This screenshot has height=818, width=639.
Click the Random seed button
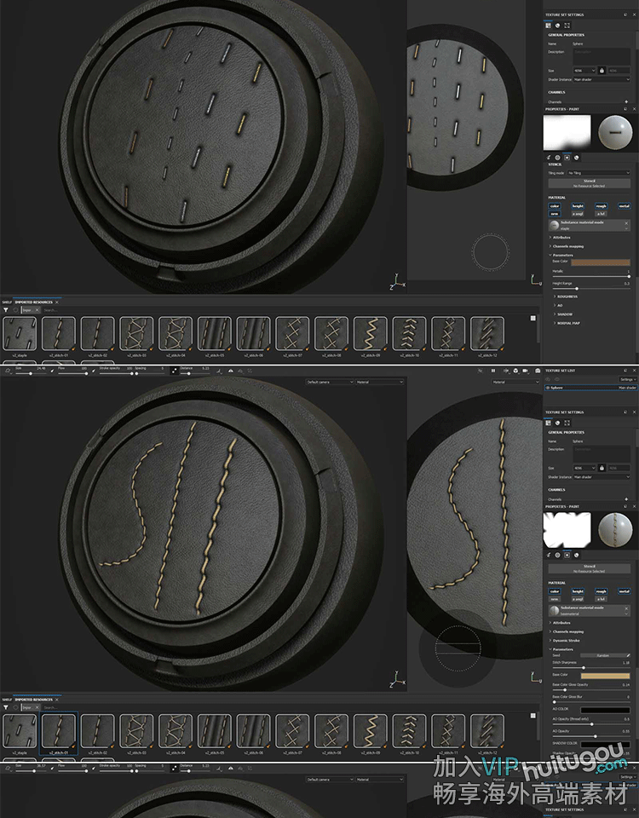[x=602, y=655]
